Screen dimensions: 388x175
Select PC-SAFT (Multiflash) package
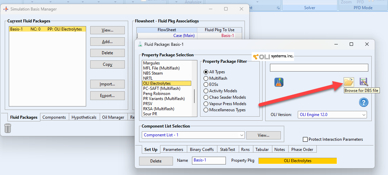167,89
